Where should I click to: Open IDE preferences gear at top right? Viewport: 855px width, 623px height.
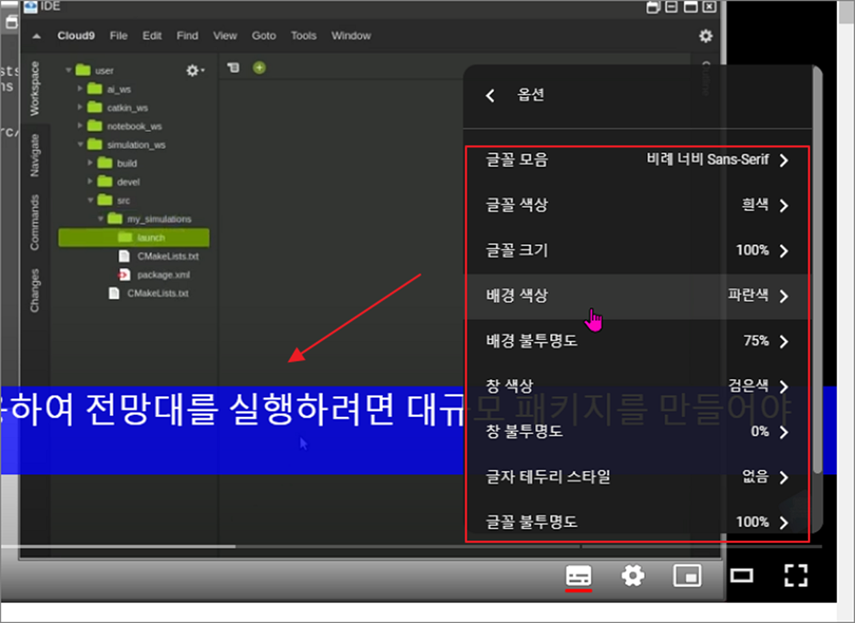click(x=706, y=36)
